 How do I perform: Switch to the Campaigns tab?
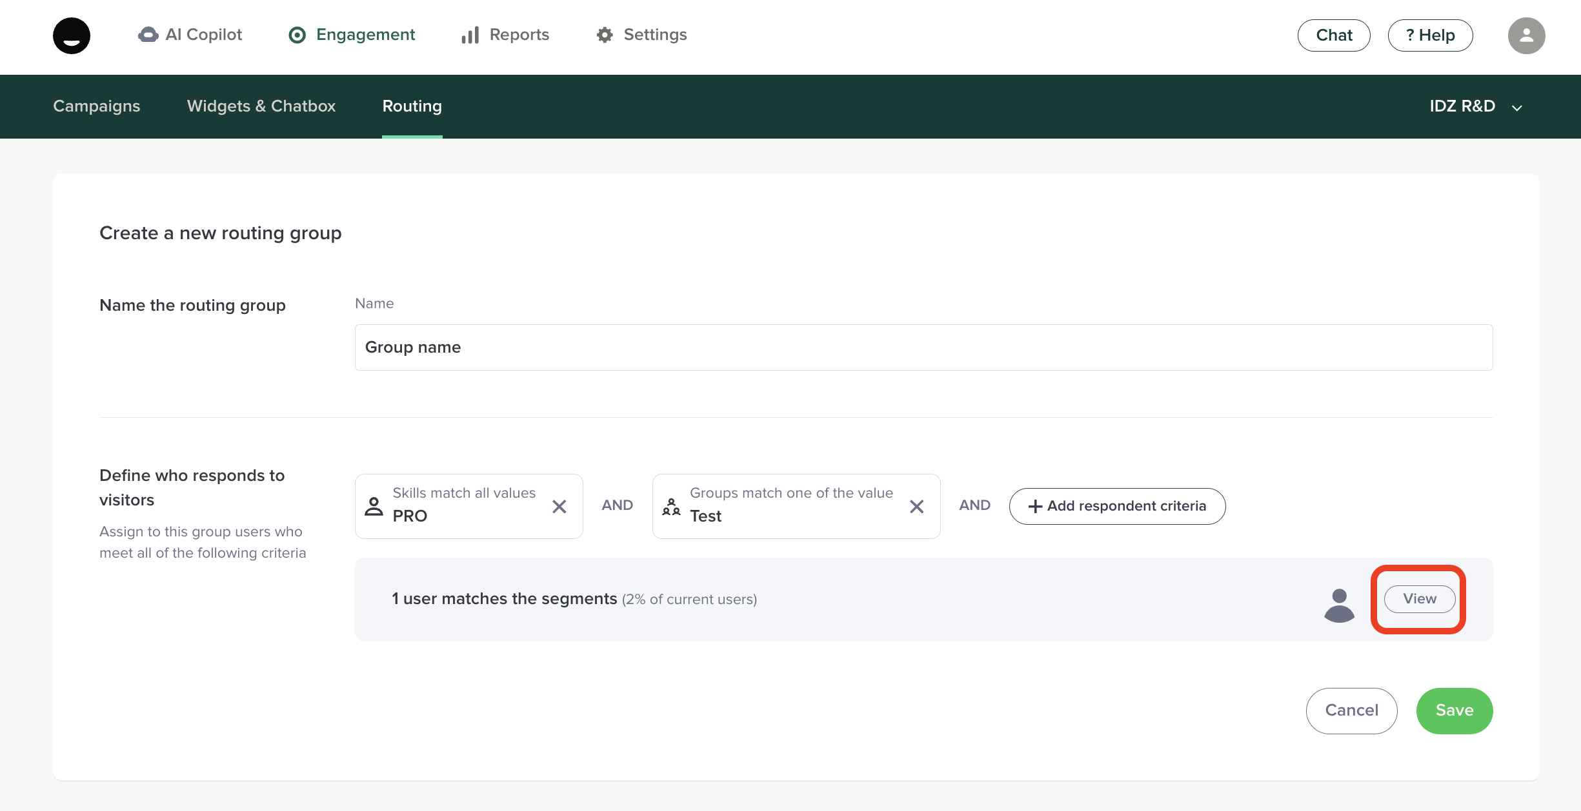coord(96,106)
